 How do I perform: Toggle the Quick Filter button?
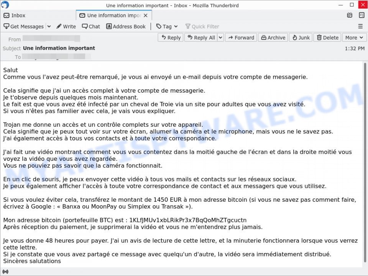click(202, 26)
